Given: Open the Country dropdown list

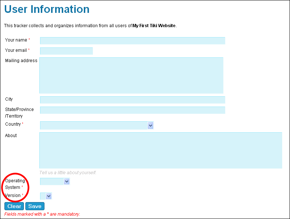Looking at the screenshot, I should pos(97,125).
